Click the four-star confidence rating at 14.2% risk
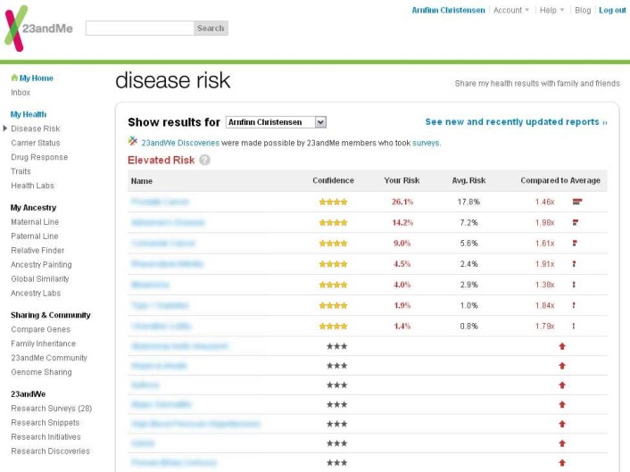The height and width of the screenshot is (472, 630). [x=333, y=222]
